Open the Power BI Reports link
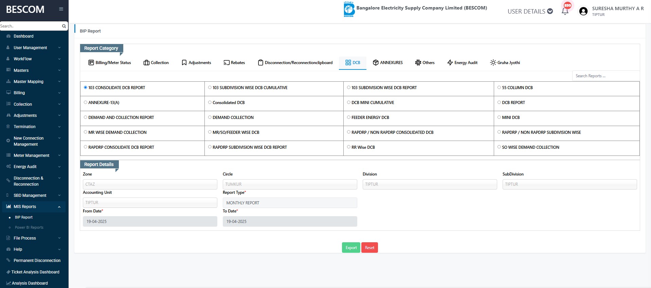Viewport: 651px width, 288px height. coord(29,228)
